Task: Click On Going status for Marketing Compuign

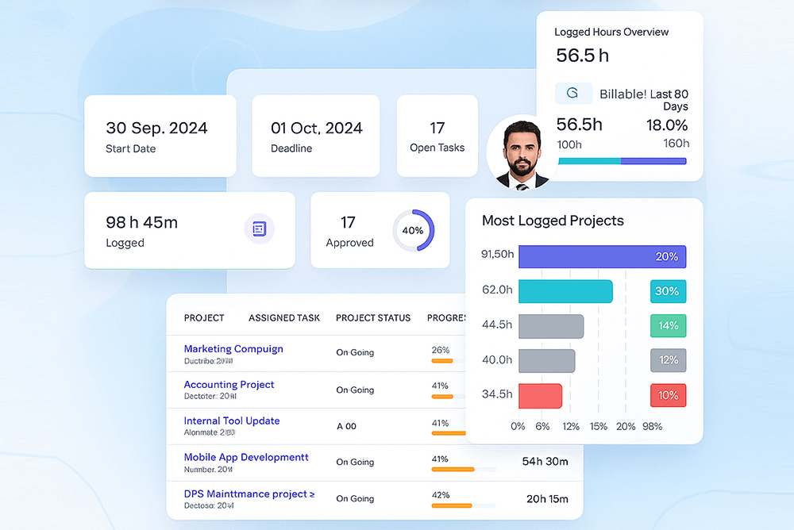Action: click(x=355, y=352)
